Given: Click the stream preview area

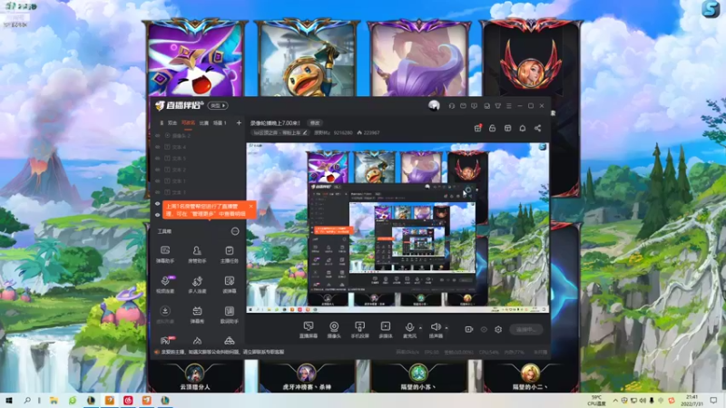Looking at the screenshot, I should [x=397, y=228].
